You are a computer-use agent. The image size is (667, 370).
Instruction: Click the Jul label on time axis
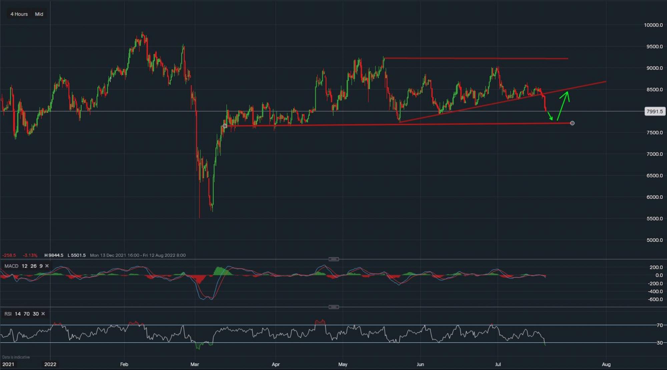498,364
